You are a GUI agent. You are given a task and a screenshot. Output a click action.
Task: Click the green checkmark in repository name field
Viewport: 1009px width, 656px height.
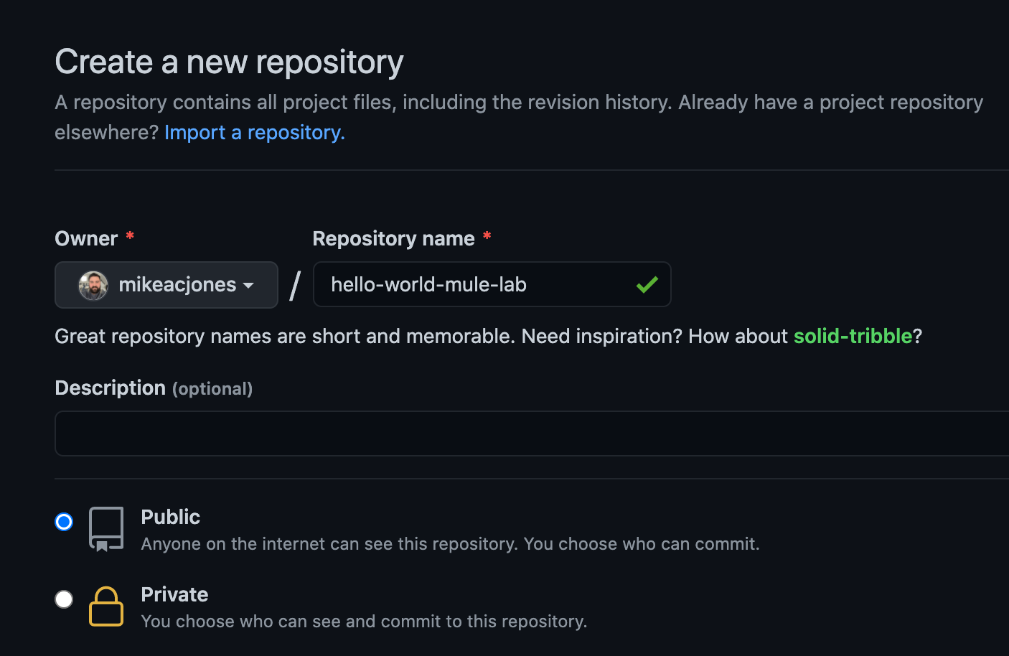647,285
